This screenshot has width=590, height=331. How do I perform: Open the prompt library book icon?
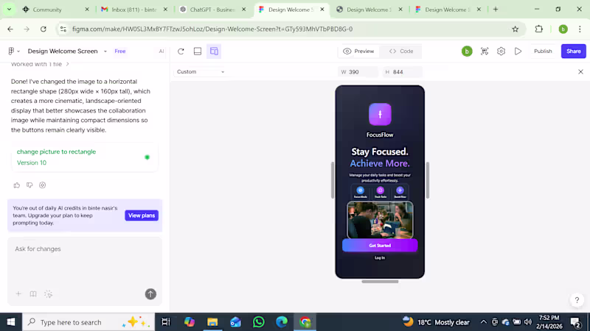coord(33,293)
